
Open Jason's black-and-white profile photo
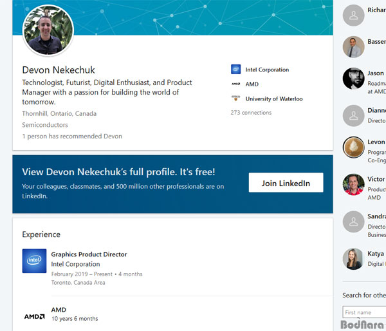click(353, 79)
